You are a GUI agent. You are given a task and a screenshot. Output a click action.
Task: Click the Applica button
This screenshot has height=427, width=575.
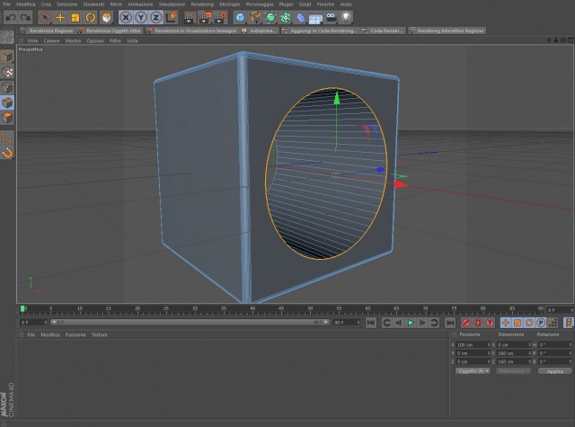[x=555, y=371]
